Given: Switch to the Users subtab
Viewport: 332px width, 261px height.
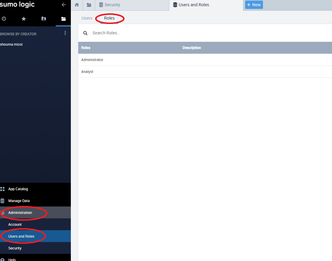Looking at the screenshot, I should [87, 18].
